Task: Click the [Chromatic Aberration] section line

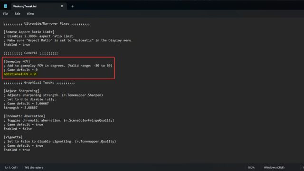Action: 24,116
